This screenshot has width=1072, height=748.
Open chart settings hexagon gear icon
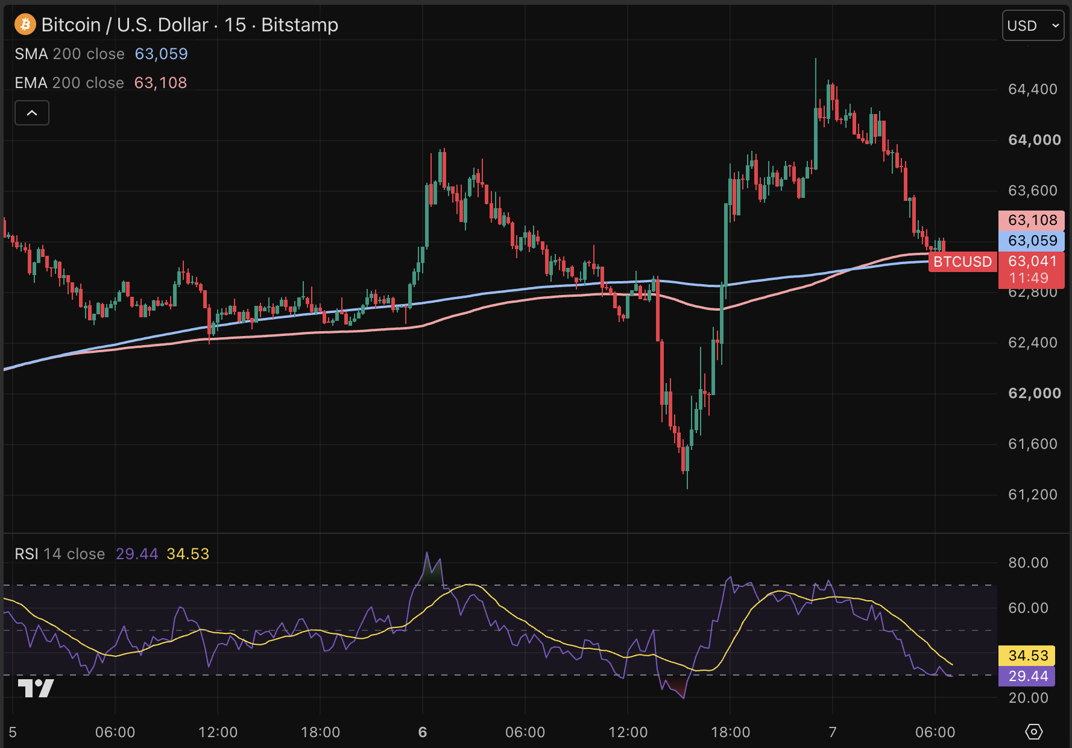coord(1033,732)
